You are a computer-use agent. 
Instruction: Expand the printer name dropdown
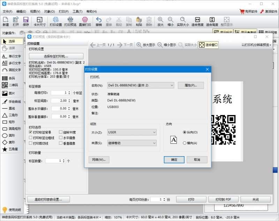tap(141, 85)
